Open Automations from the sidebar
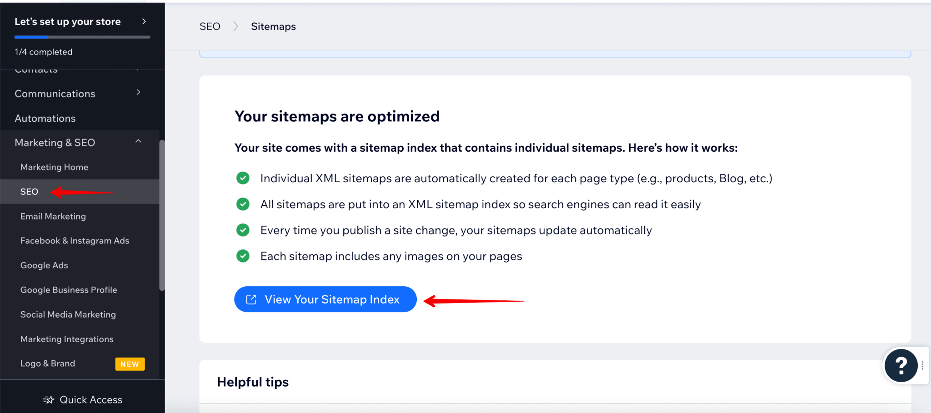Screen dimensions: 931x413 click(x=45, y=118)
